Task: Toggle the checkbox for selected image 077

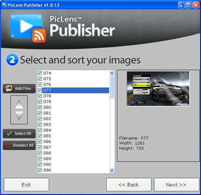Action: [40, 90]
